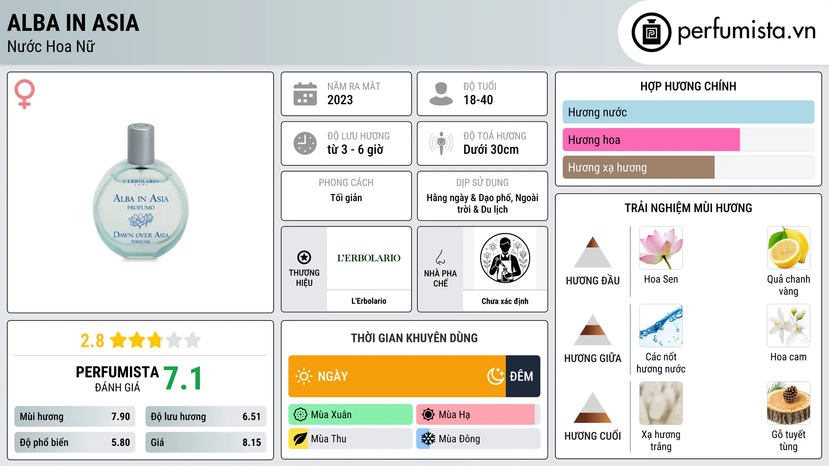Click the Mùa Đông season bar
829x466 pixels.
478,439
